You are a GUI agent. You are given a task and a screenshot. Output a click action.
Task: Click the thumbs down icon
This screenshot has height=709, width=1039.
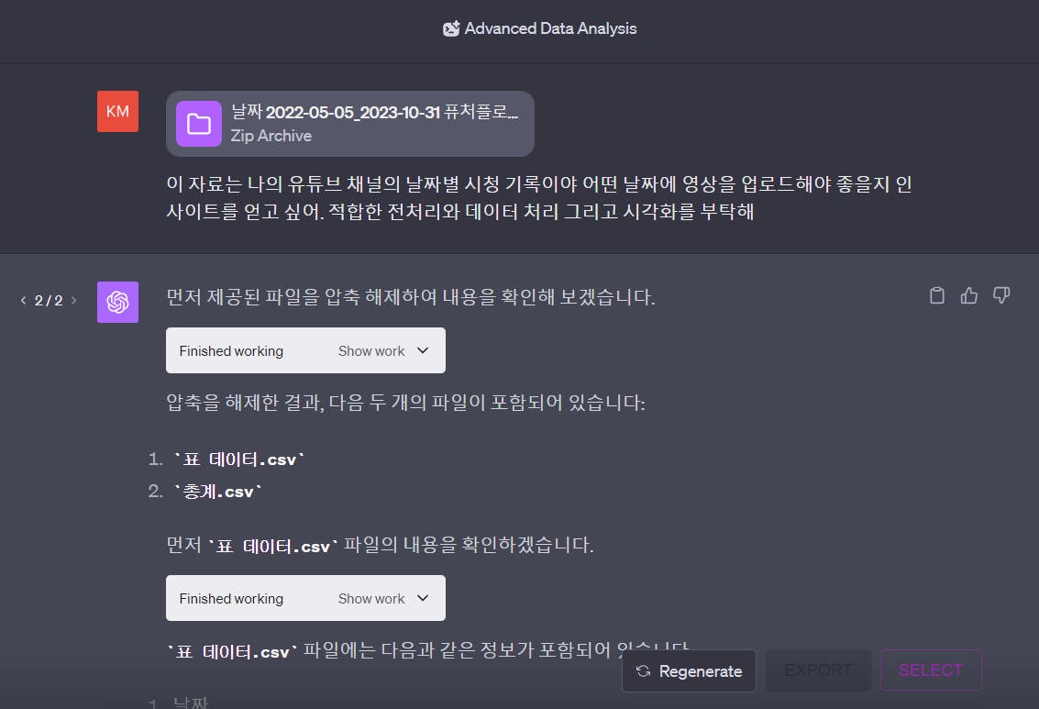coord(1001,295)
